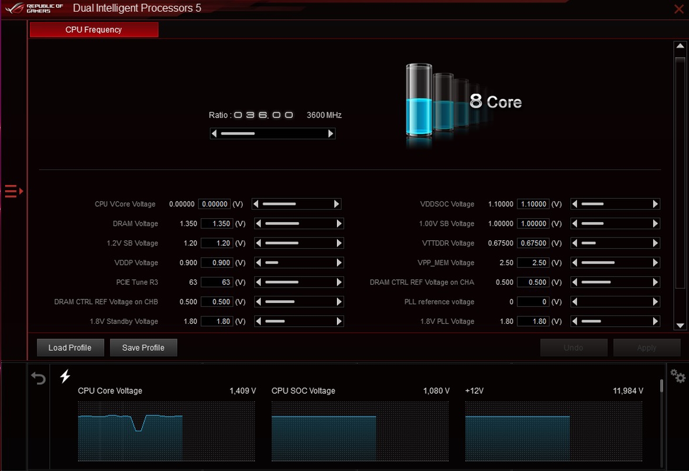This screenshot has width=689, height=471.
Task: Click the Apply button
Action: pyautogui.click(x=646, y=348)
